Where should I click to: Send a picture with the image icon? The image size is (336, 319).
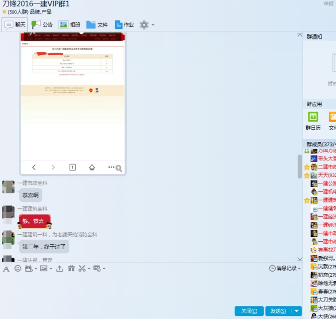tap(44, 268)
